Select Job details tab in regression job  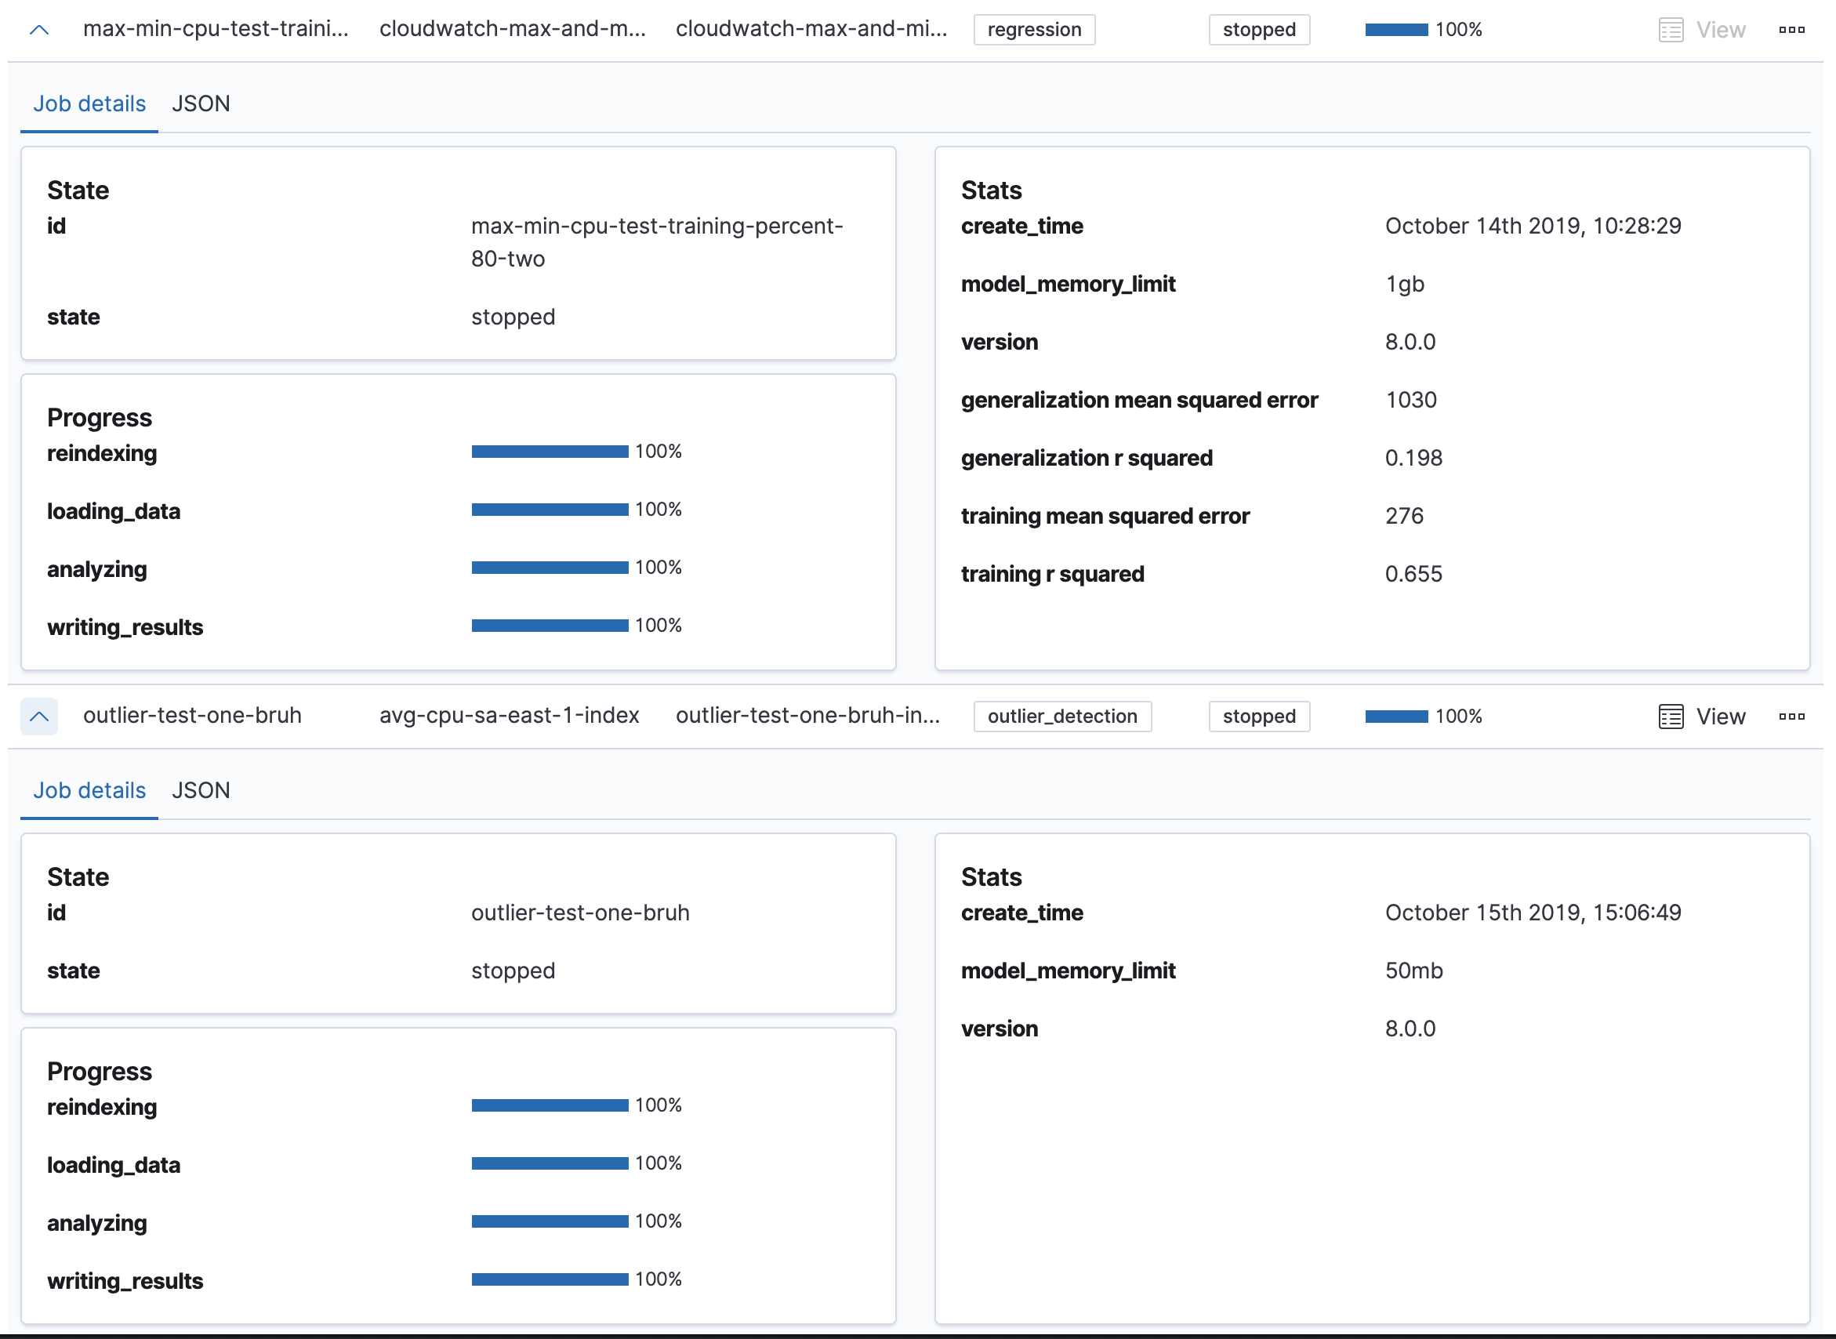89,103
